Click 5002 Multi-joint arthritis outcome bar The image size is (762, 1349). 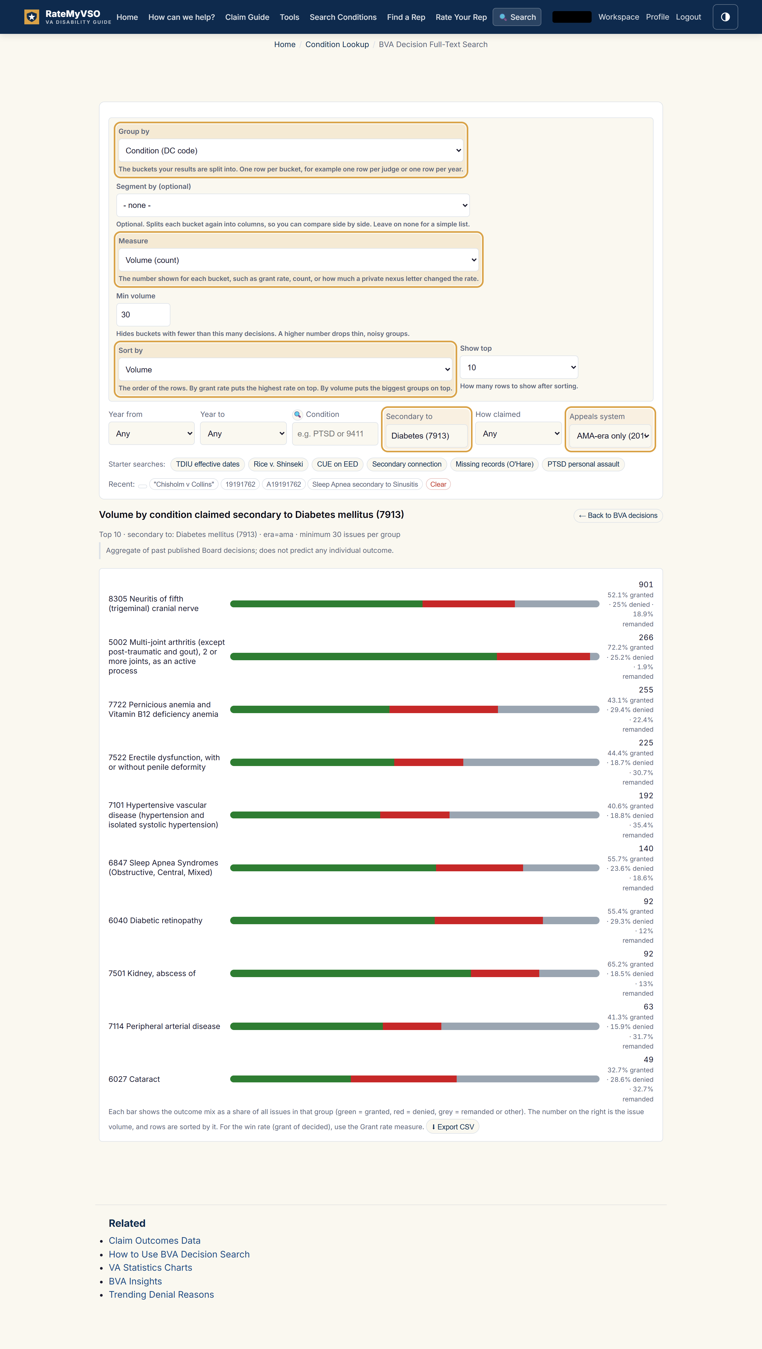[415, 657]
